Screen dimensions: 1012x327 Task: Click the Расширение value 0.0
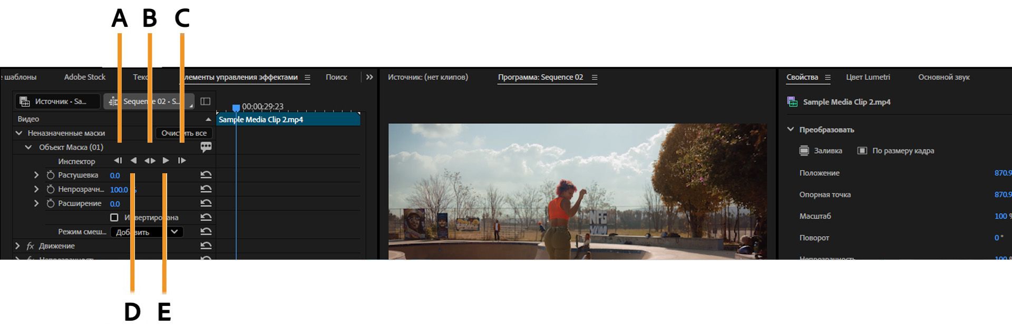(x=115, y=204)
